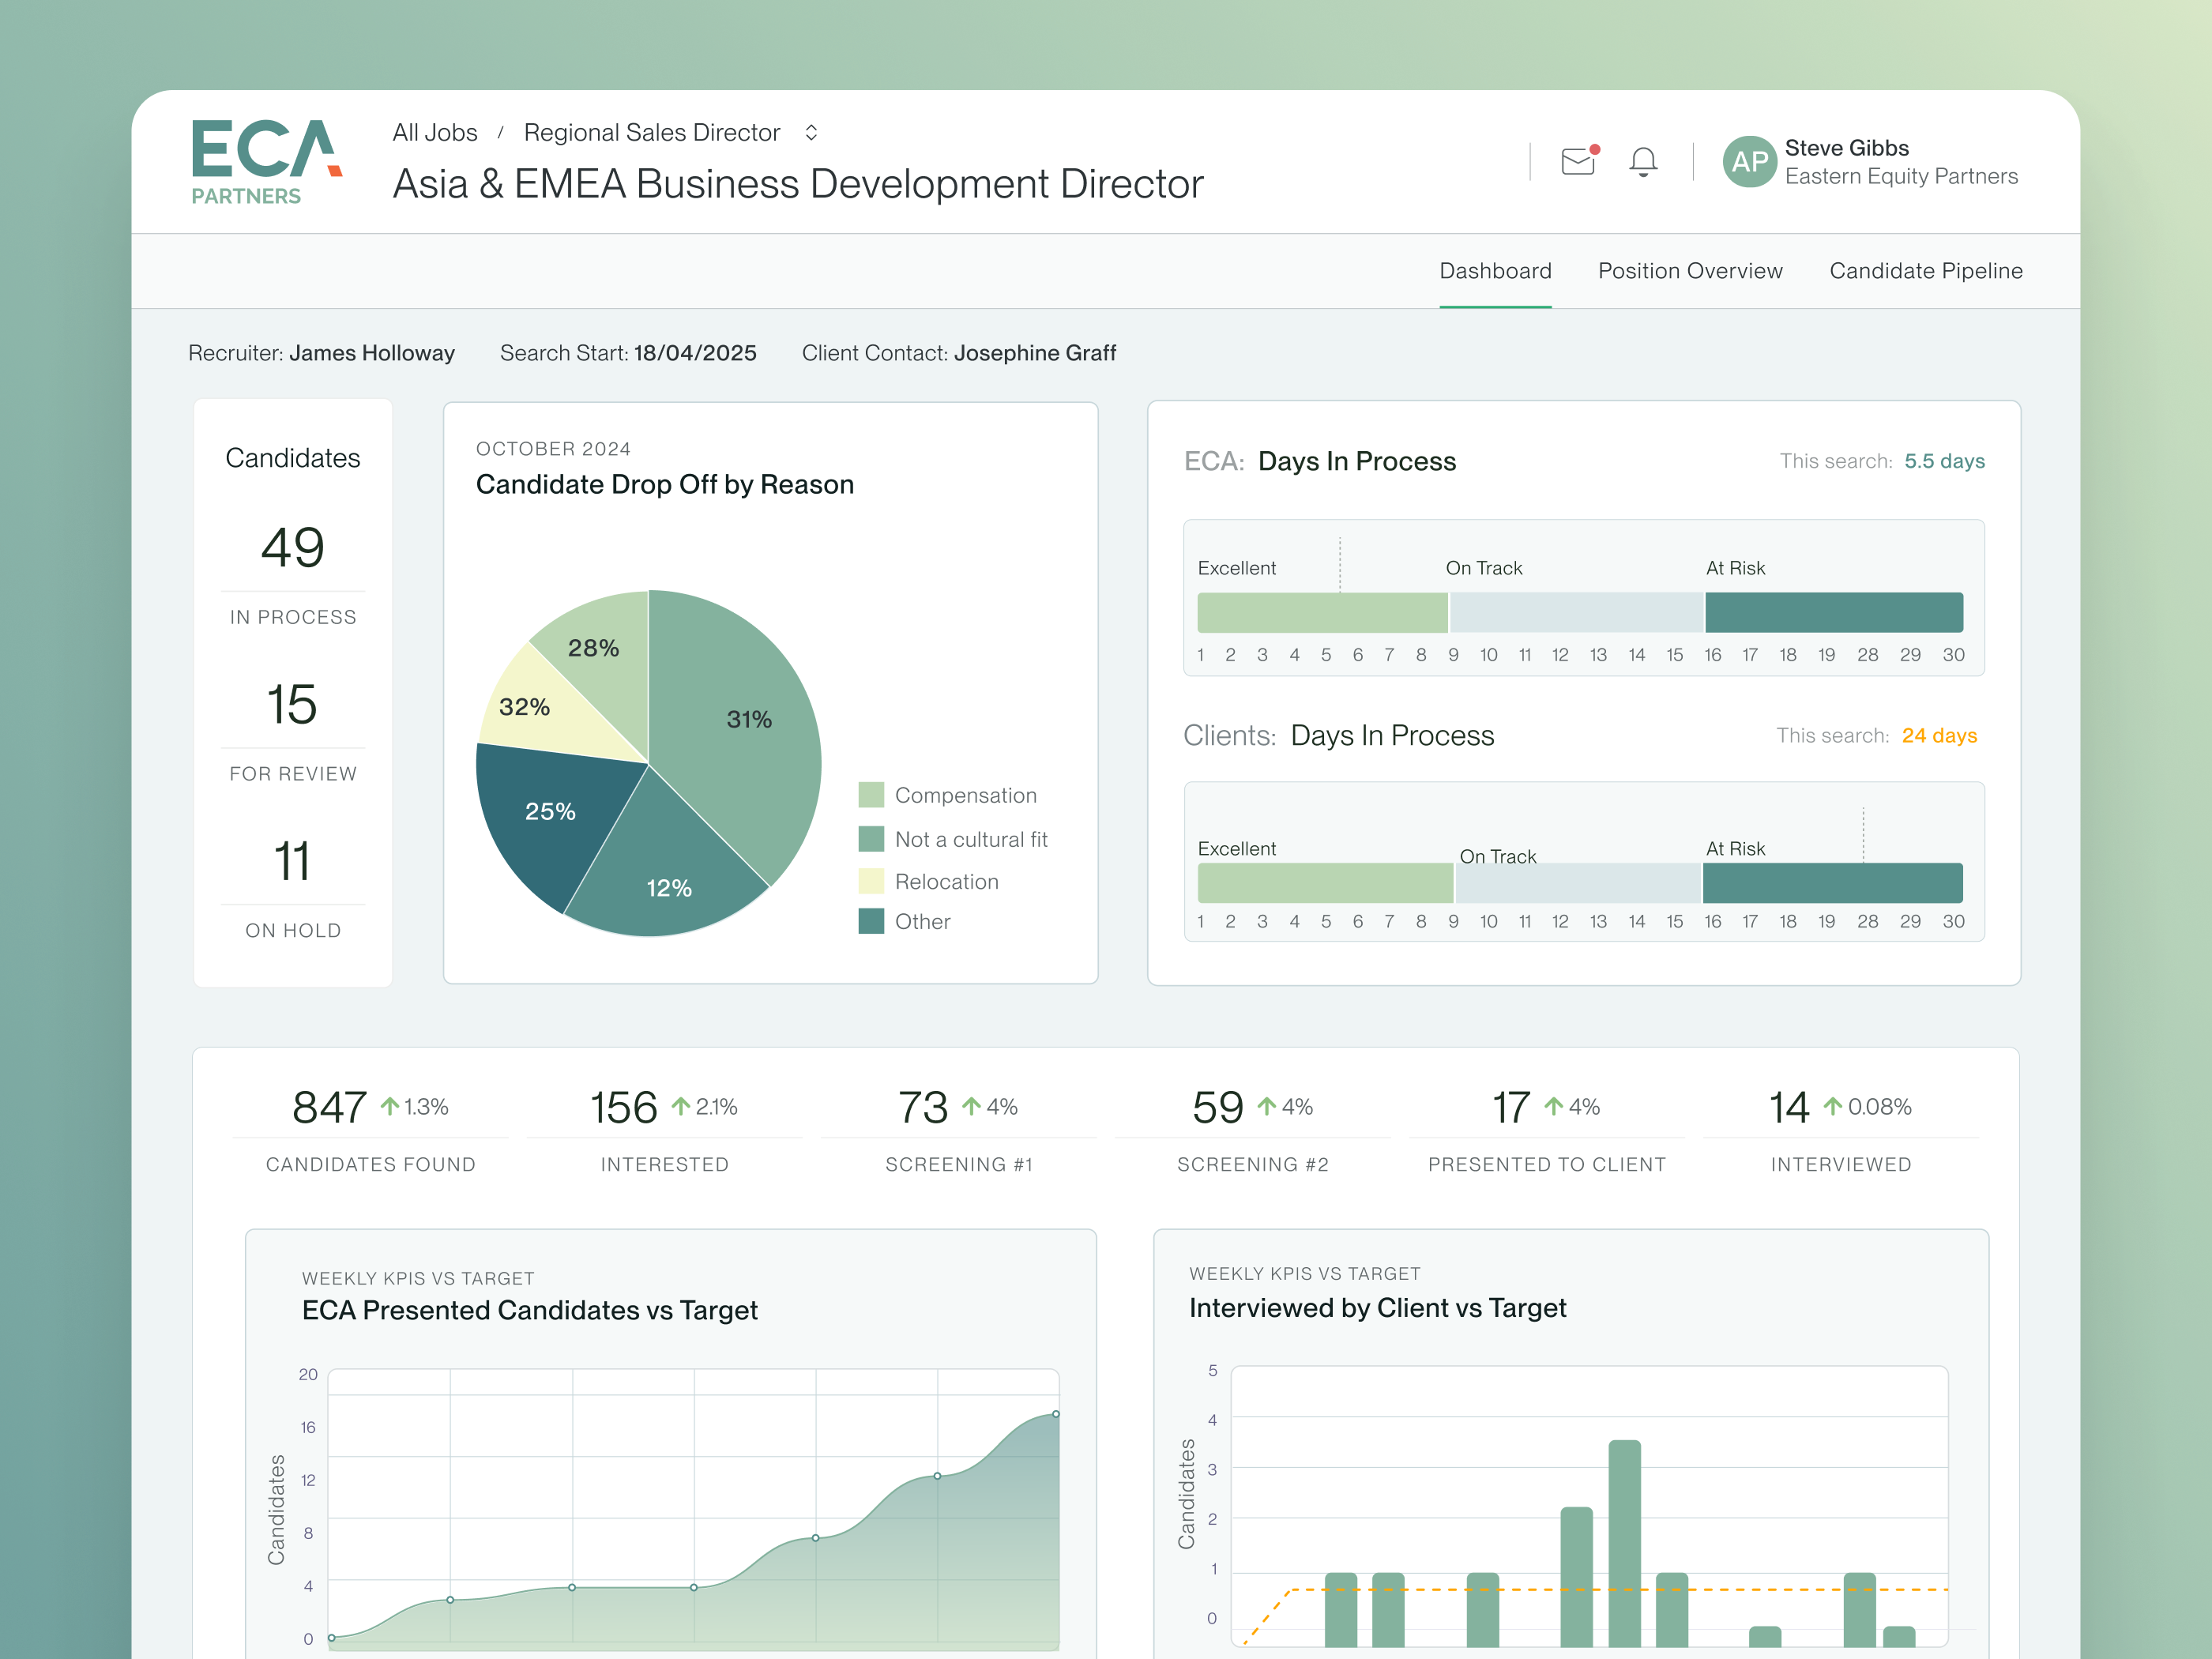Switch to the Candidate Pipeline tab
2212x1659 pixels.
[x=1925, y=270]
